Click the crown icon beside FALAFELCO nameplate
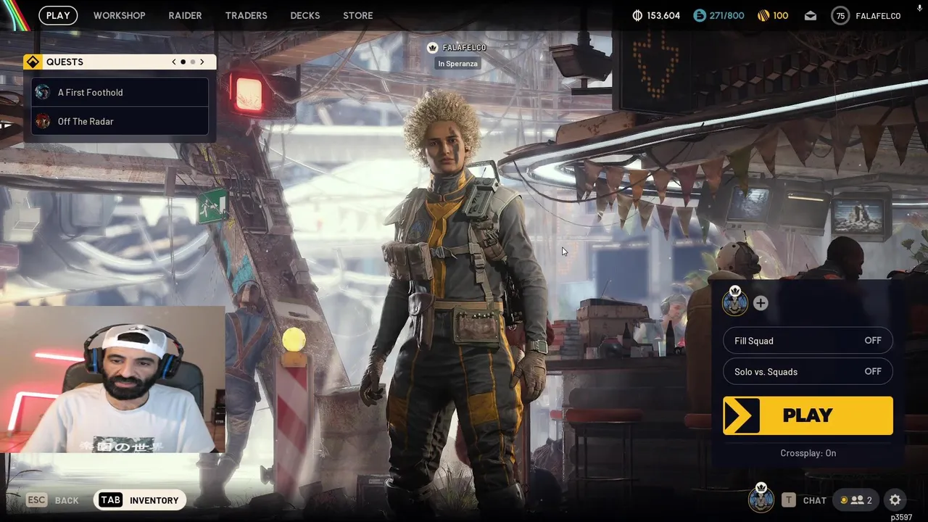This screenshot has width=928, height=522. pyautogui.click(x=433, y=48)
